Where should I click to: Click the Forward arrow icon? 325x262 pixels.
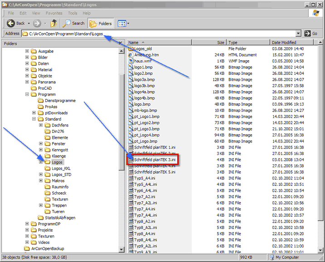pyautogui.click(x=37, y=23)
